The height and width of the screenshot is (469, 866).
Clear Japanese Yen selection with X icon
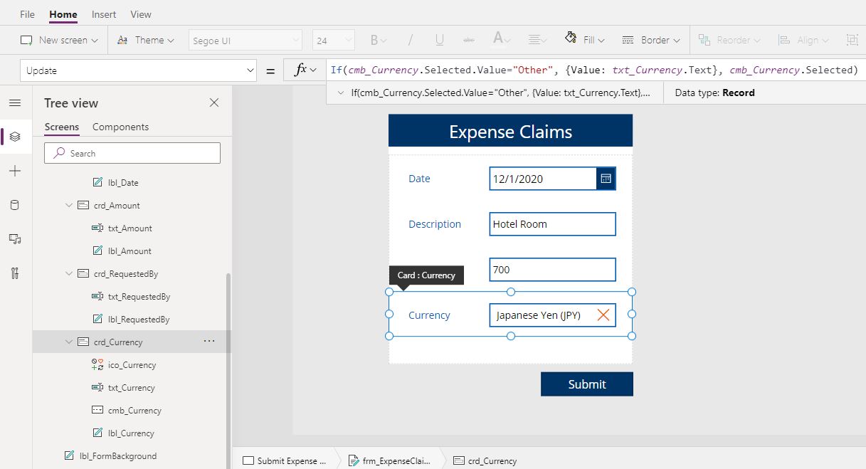pyautogui.click(x=603, y=315)
